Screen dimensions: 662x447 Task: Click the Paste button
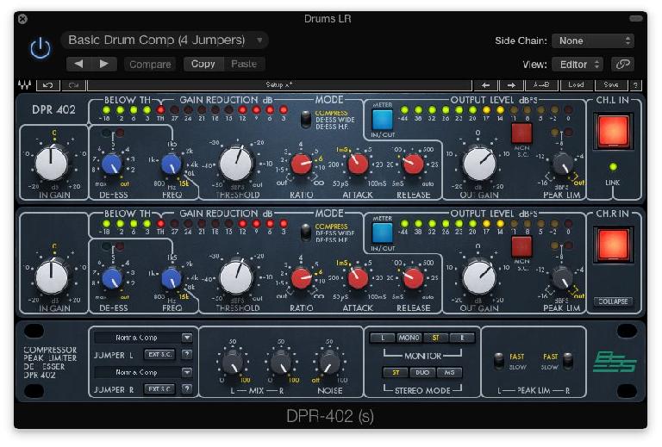(x=244, y=64)
